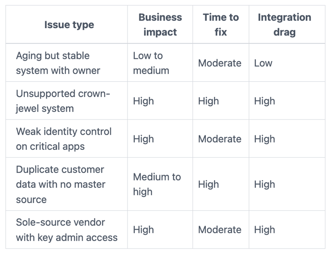Screen dimensions: 332x255
Task: Click the 'Business impact' column header
Action: (x=160, y=25)
